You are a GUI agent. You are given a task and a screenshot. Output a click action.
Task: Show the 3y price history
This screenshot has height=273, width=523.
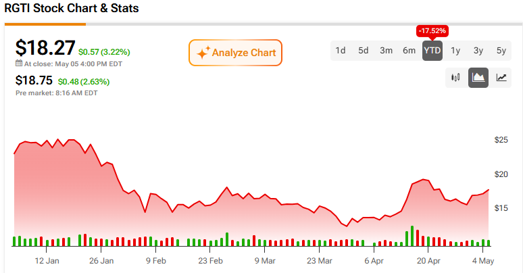tap(478, 51)
